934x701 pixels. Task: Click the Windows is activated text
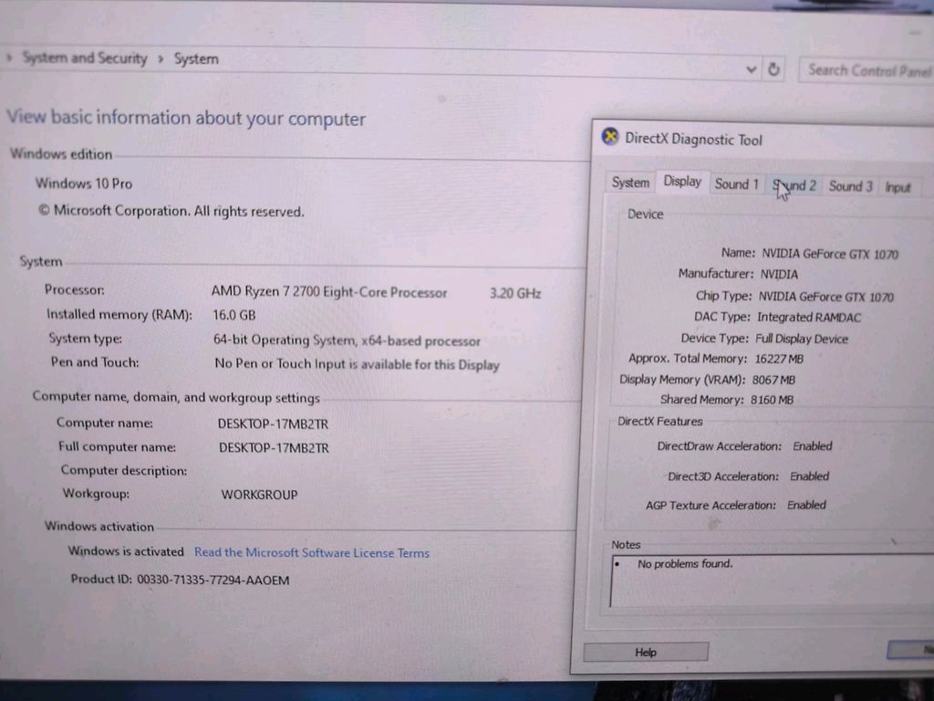pos(126,551)
